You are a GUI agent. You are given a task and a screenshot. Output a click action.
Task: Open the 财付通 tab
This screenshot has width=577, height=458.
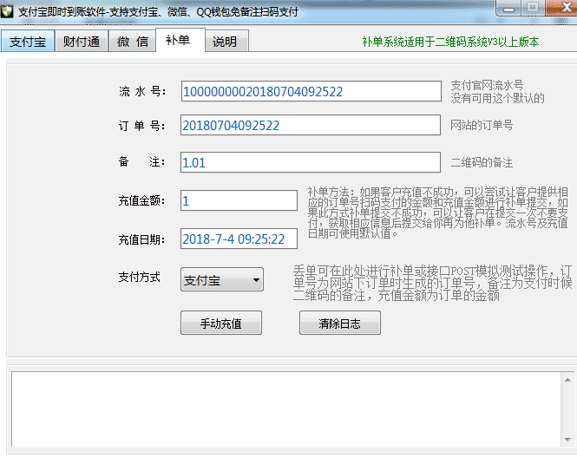[x=82, y=41]
